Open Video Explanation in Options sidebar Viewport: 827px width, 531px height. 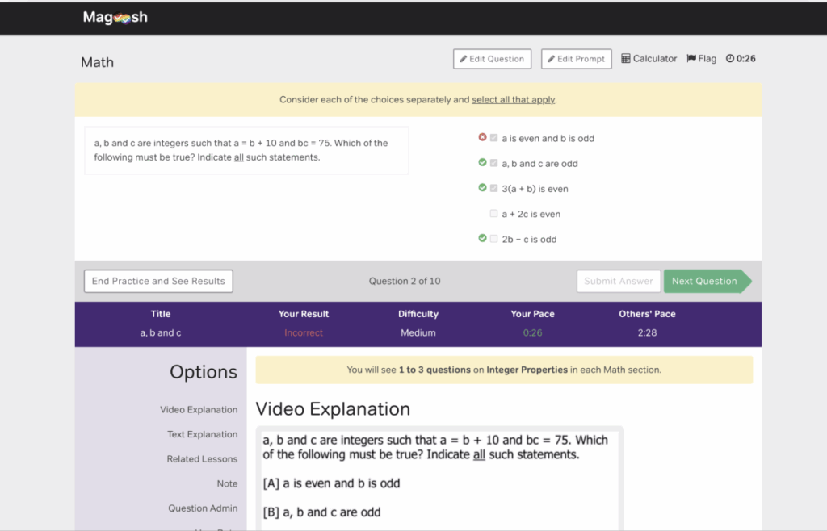click(x=199, y=410)
